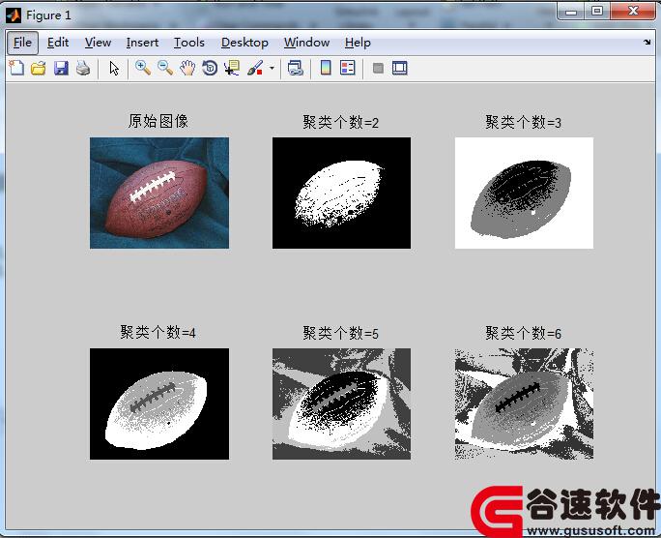
Task: Open the File menu
Action: (22, 43)
